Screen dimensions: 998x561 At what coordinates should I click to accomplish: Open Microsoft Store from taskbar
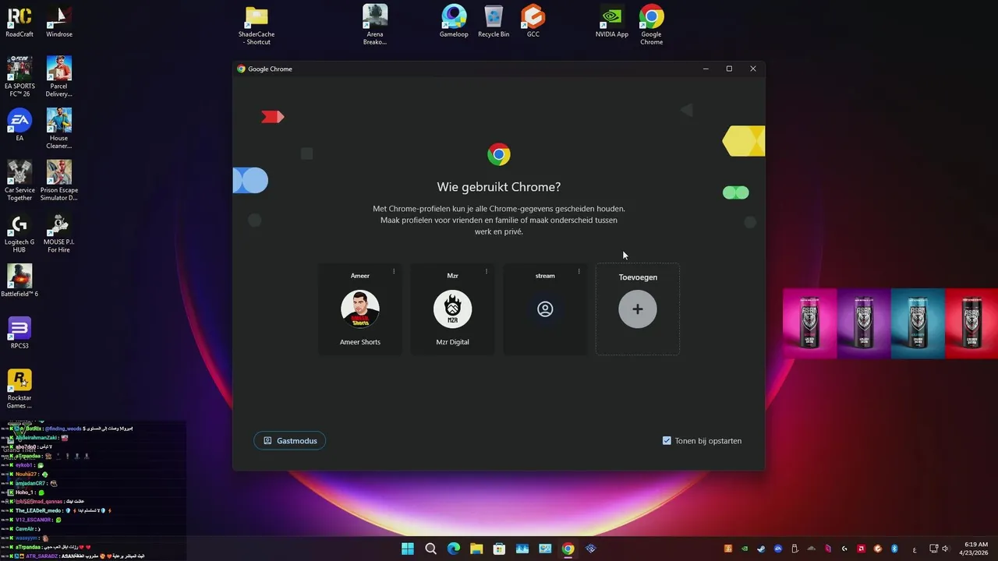pyautogui.click(x=499, y=549)
